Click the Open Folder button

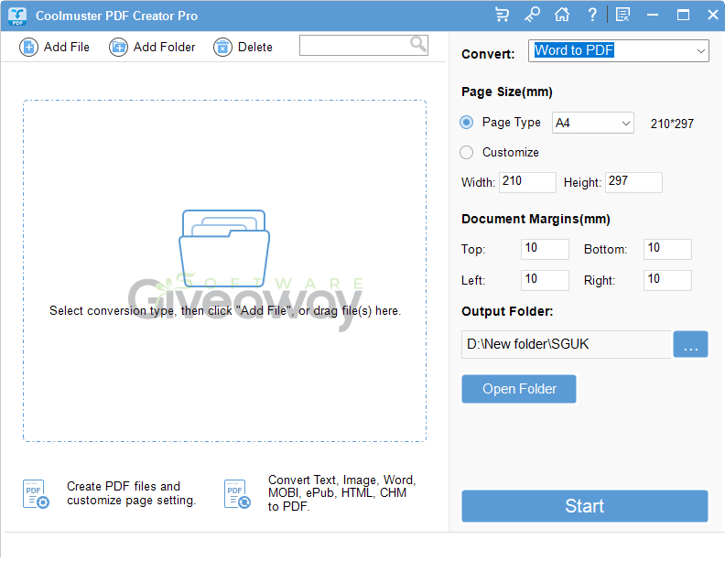point(519,389)
